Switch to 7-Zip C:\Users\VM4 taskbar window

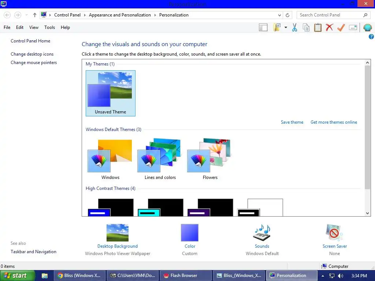[132, 276]
